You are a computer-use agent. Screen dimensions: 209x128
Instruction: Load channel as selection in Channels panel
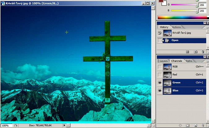click(x=180, y=125)
